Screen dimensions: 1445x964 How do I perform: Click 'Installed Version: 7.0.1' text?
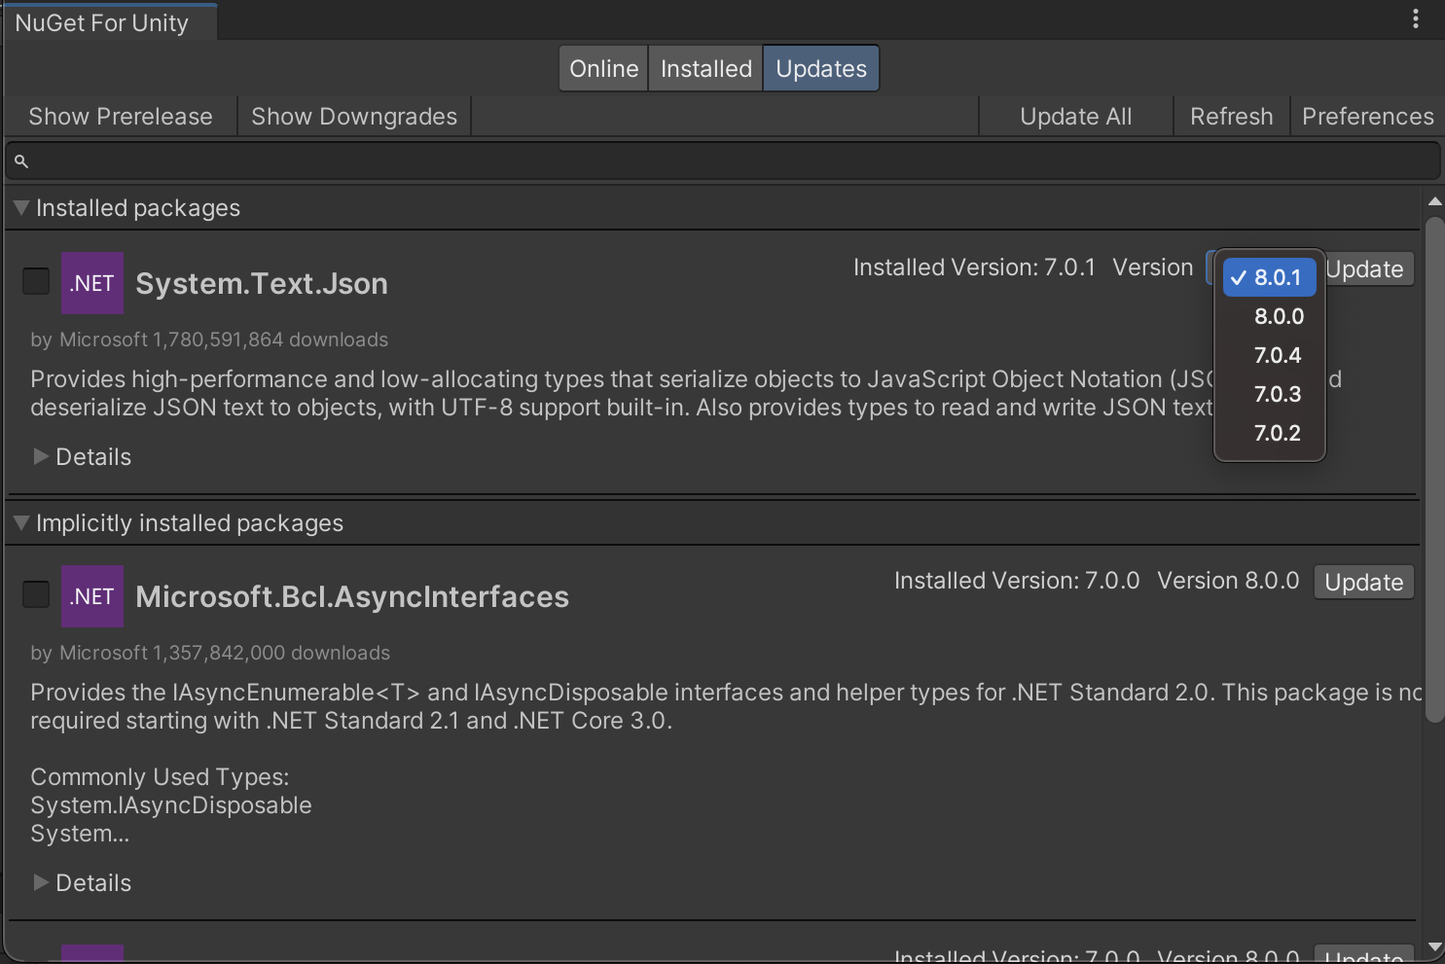click(974, 268)
